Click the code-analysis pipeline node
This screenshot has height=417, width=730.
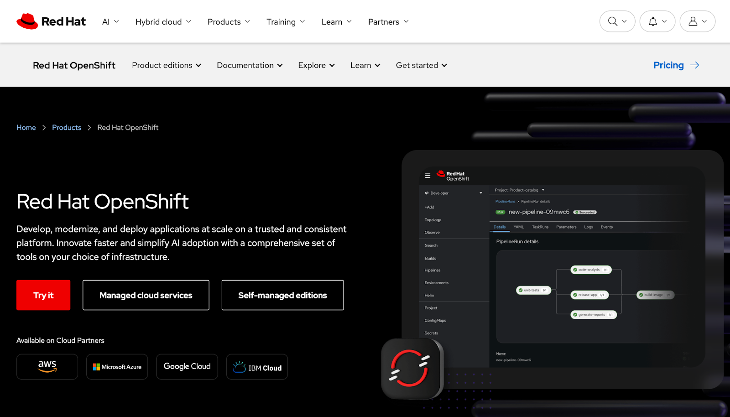591,270
